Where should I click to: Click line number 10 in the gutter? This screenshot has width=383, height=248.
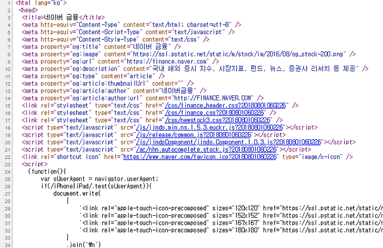[8, 69]
